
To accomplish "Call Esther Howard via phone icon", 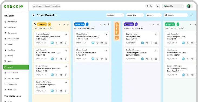I will (x=188, y=59).
